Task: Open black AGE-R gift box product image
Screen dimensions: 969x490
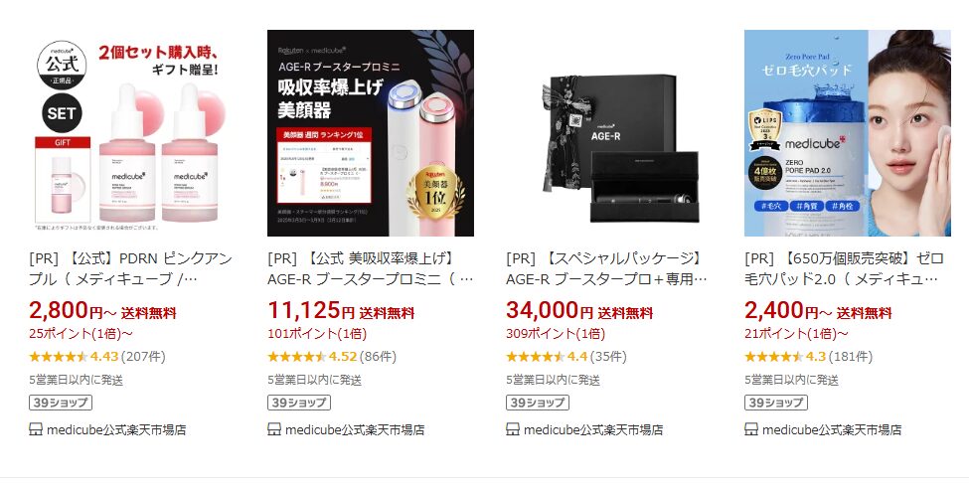Action: 609,133
